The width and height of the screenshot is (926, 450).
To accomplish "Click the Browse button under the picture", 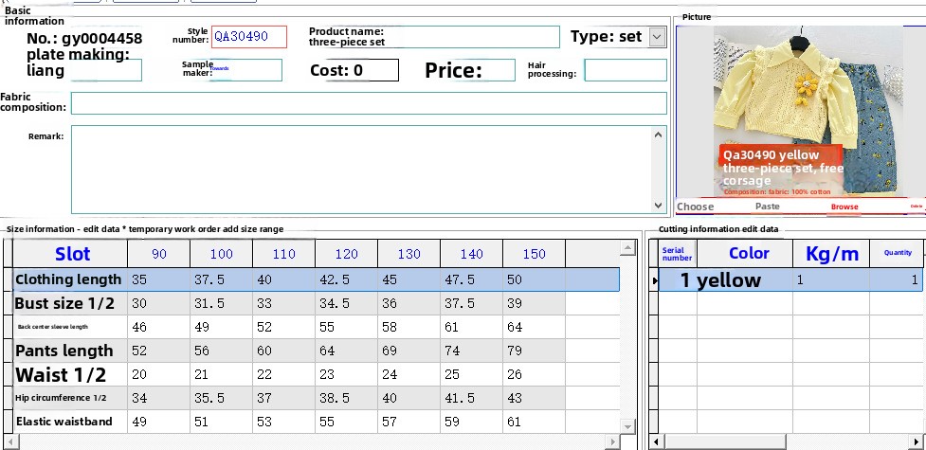I will (844, 207).
